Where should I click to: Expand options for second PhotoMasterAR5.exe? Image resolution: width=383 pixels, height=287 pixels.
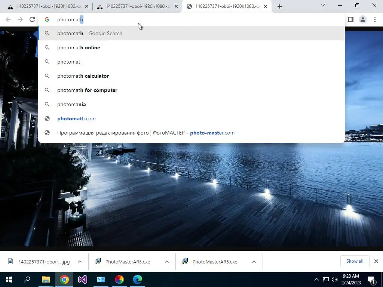(x=254, y=262)
